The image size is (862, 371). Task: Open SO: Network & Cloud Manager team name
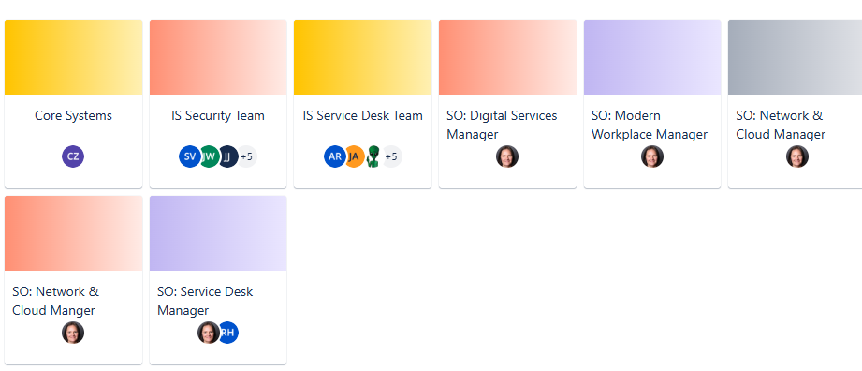pos(781,125)
